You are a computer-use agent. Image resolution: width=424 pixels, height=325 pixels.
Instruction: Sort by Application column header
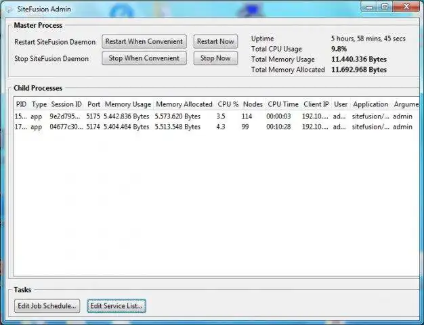tap(370, 104)
